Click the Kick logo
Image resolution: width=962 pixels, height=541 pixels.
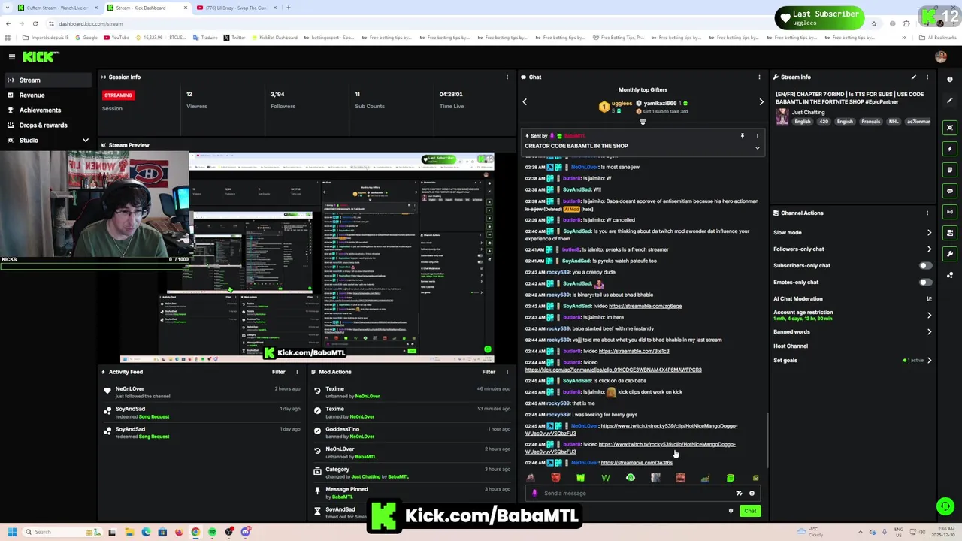pyautogui.click(x=41, y=56)
